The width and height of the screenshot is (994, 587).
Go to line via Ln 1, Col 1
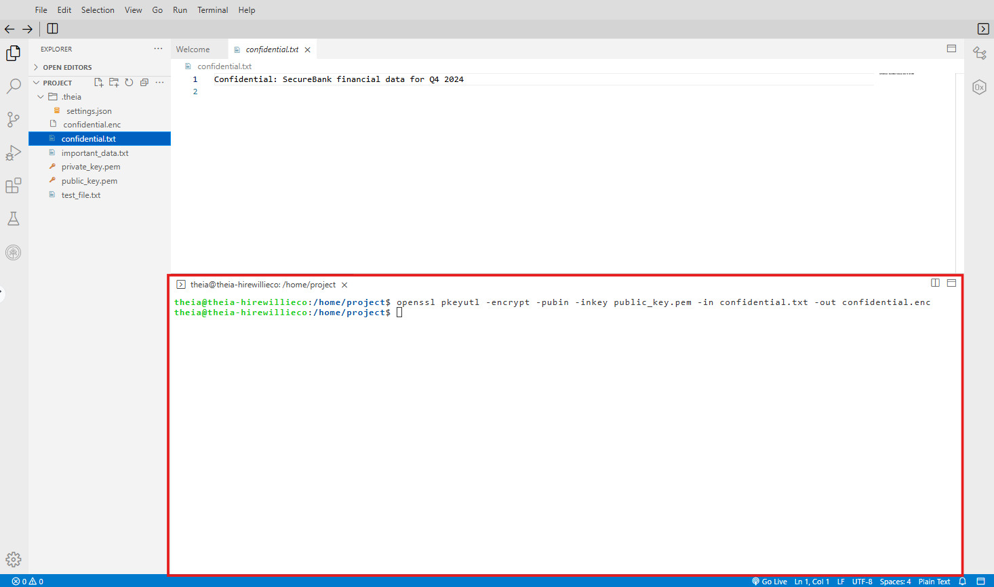coord(812,582)
